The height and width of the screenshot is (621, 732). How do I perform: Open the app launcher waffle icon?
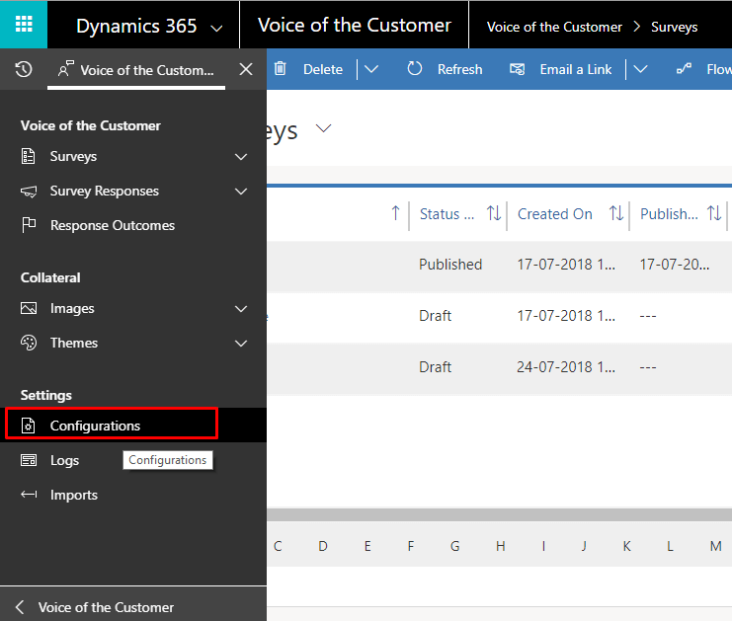pyautogui.click(x=24, y=24)
